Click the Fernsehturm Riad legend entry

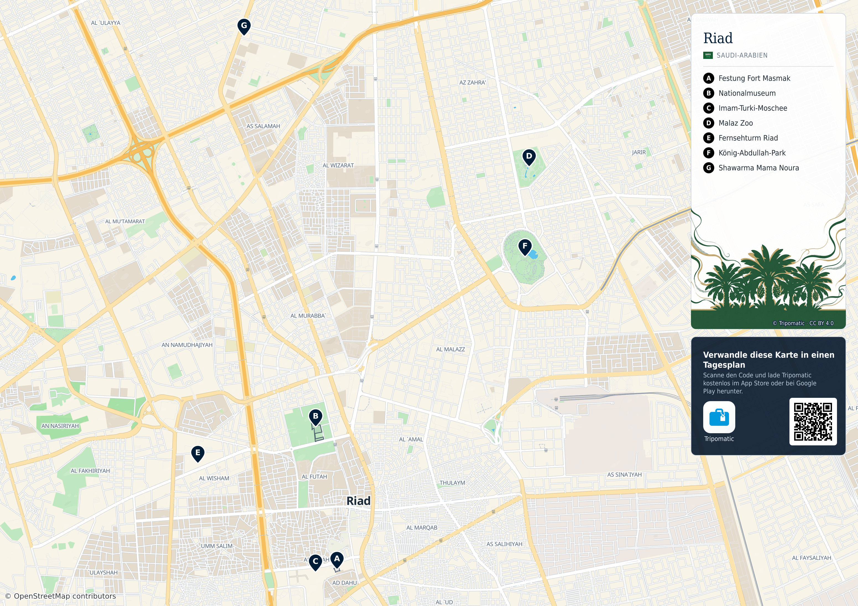click(x=748, y=138)
